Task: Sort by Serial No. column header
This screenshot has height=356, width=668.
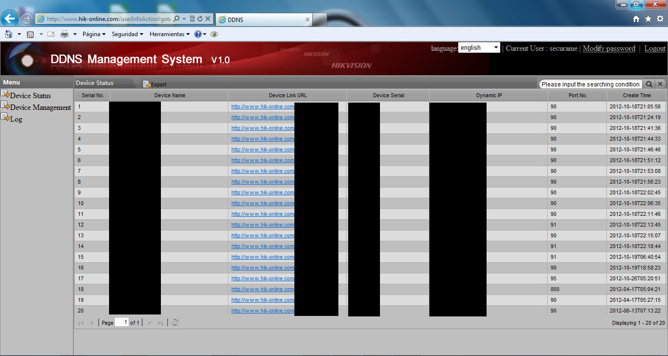Action: pos(92,95)
